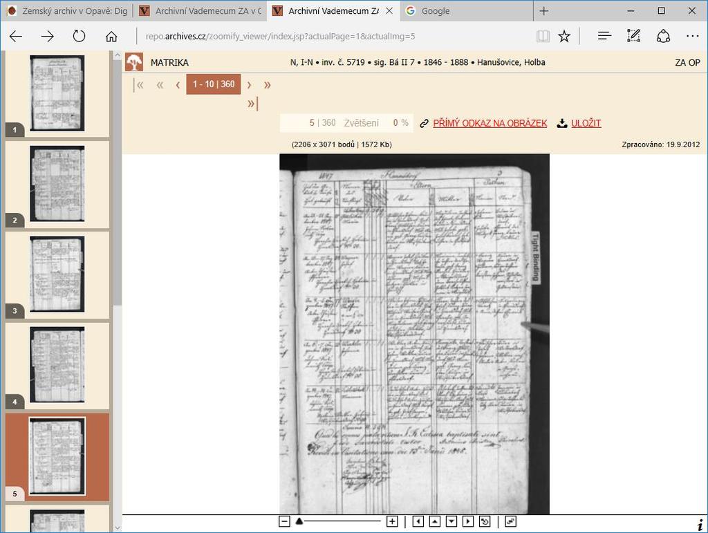Open the browser home page

(x=111, y=36)
